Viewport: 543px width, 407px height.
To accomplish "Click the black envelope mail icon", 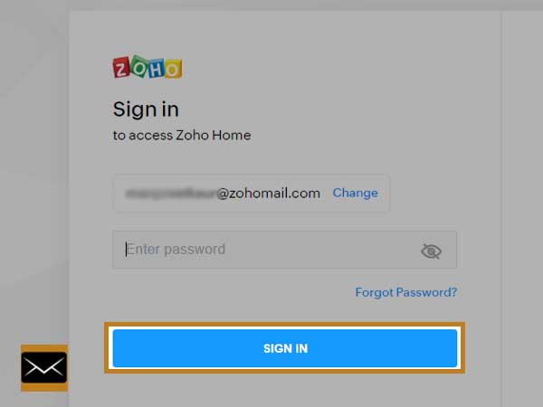I will pyautogui.click(x=43, y=367).
